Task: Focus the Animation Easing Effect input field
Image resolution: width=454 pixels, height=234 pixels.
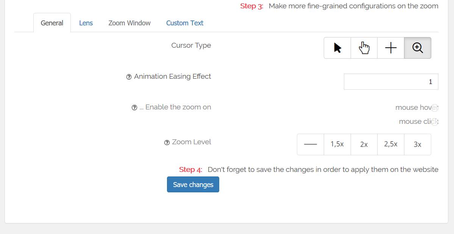Action: click(391, 82)
